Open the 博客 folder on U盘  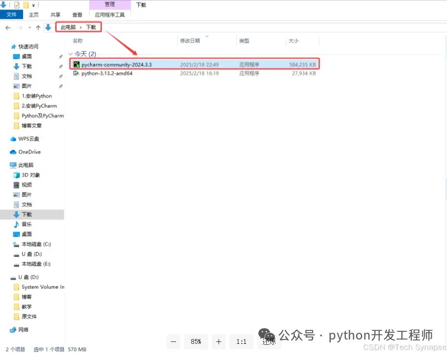tap(27, 297)
